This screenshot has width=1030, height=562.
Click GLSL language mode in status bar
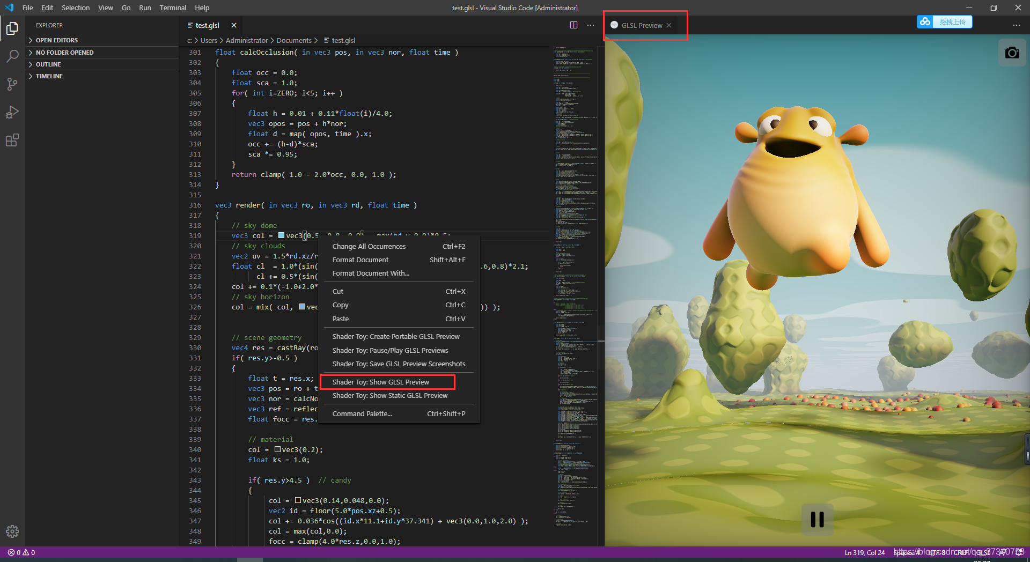coord(983,553)
